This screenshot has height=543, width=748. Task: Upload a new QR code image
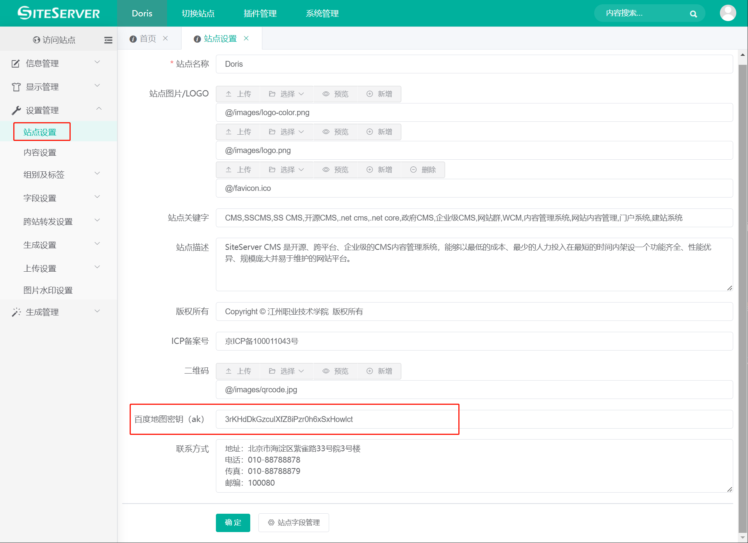point(238,371)
